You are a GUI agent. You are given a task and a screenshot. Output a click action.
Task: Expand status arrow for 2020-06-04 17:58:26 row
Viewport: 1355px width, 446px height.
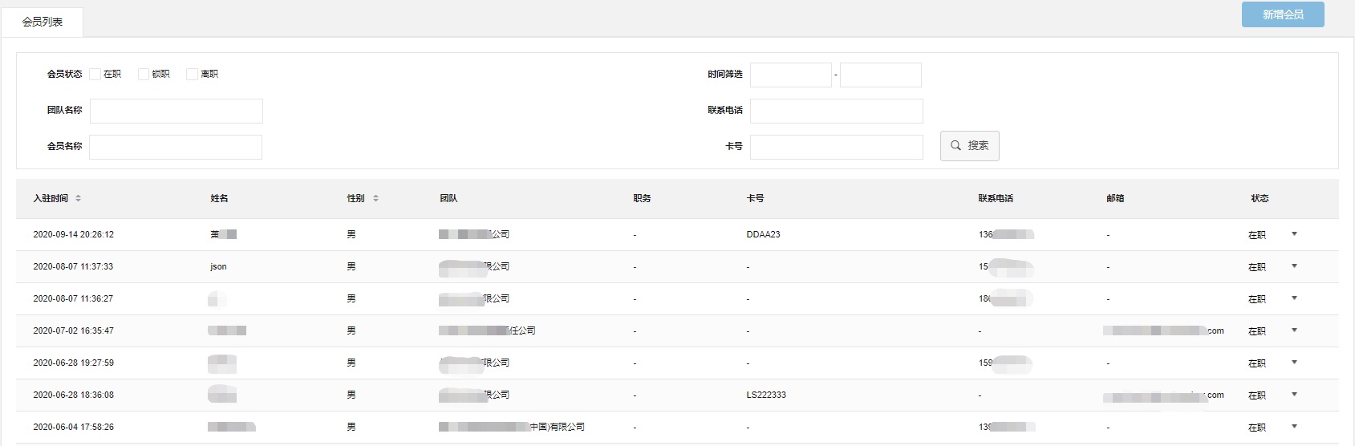tap(1294, 427)
